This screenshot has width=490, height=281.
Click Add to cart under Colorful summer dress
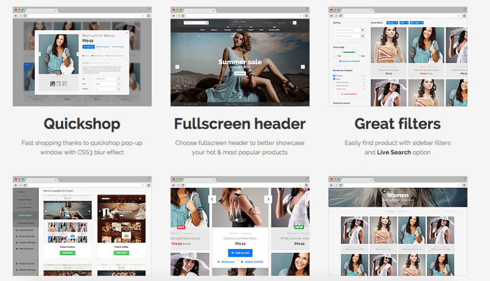click(240, 253)
